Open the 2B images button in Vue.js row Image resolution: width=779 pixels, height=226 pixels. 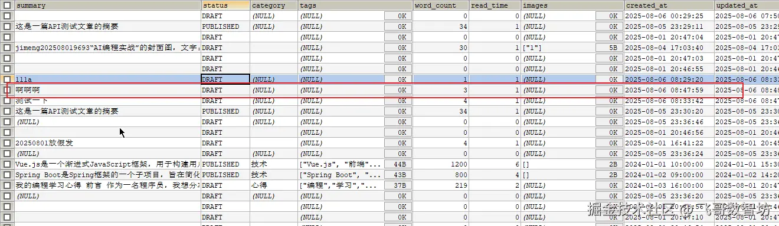[x=608, y=164]
